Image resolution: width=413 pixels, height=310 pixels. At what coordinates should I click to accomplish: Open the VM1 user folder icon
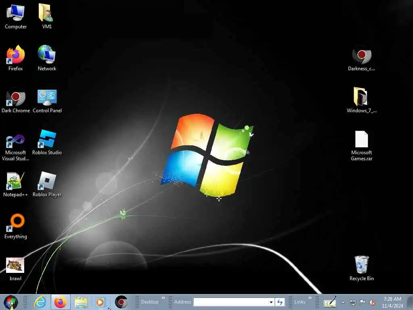point(47,17)
